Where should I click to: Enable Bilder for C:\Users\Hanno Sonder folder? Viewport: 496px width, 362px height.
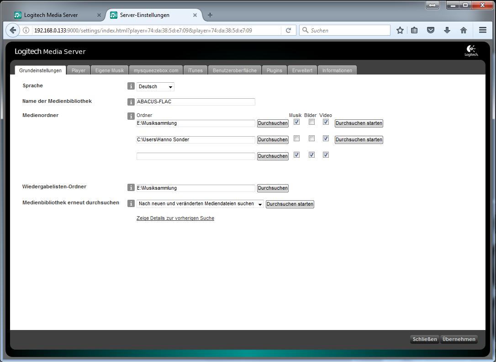pyautogui.click(x=311, y=138)
